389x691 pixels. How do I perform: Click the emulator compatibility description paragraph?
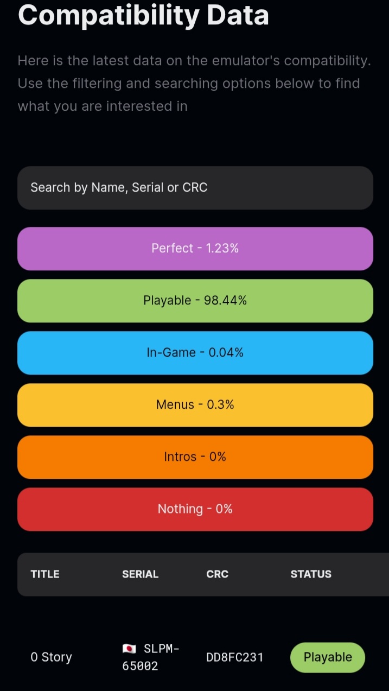194,84
